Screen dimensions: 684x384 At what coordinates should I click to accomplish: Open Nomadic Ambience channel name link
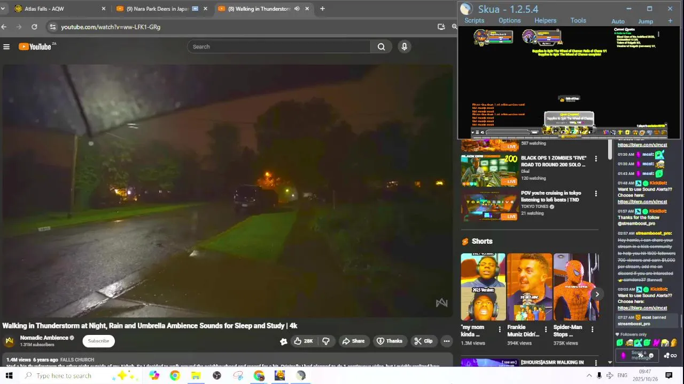(x=44, y=338)
